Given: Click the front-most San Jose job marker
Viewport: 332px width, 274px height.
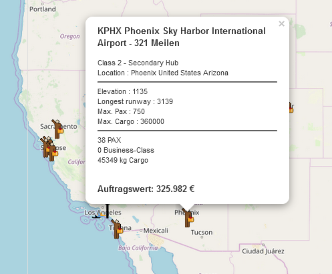Looking at the screenshot, I should [x=53, y=152].
